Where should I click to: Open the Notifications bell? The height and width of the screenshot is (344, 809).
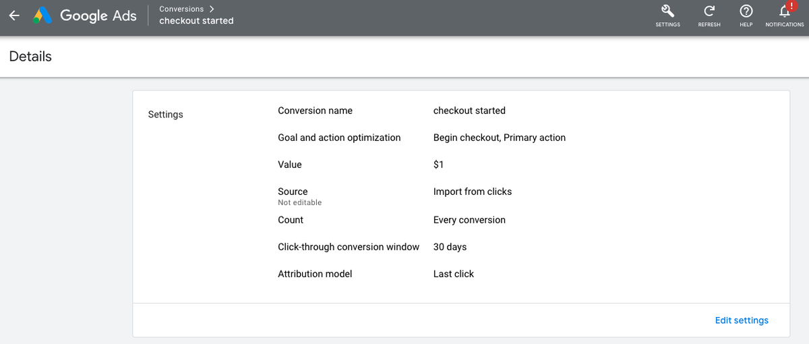tap(783, 12)
